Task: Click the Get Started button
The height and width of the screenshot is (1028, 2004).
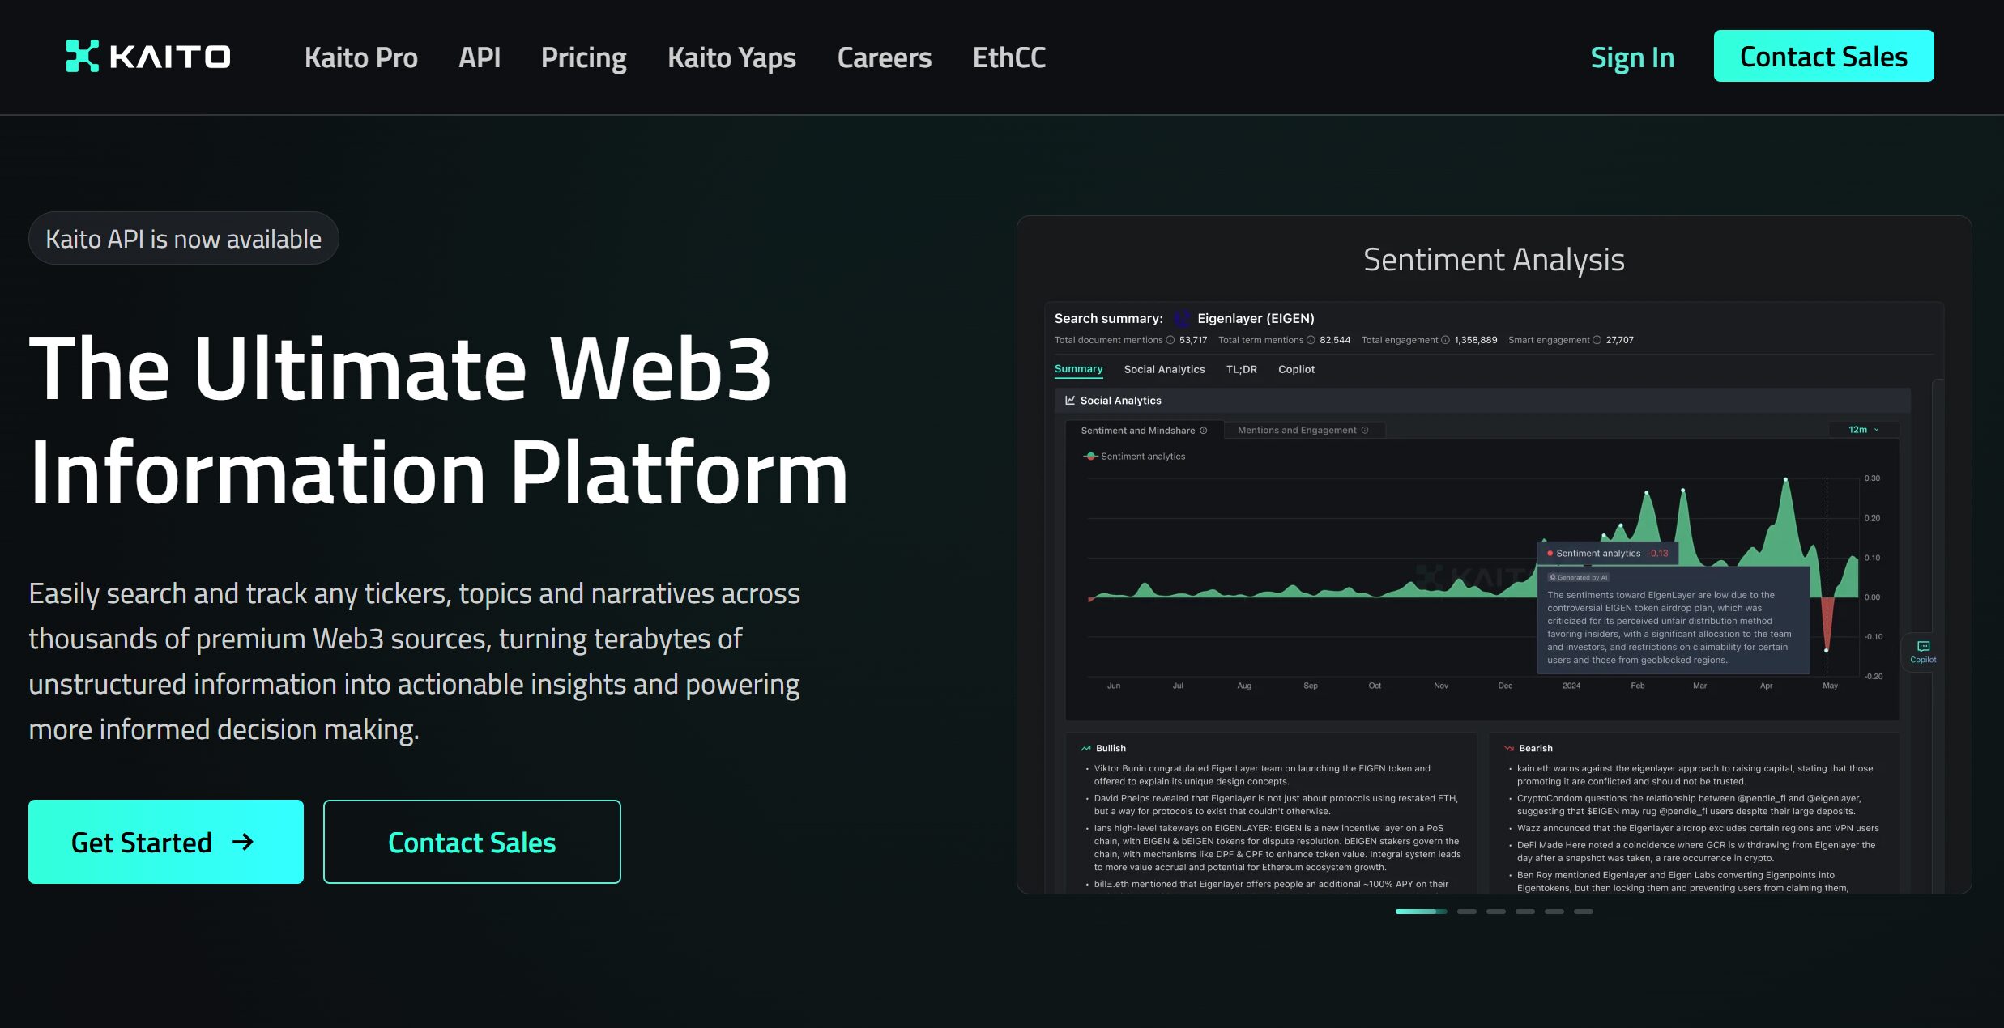Action: tap(166, 842)
